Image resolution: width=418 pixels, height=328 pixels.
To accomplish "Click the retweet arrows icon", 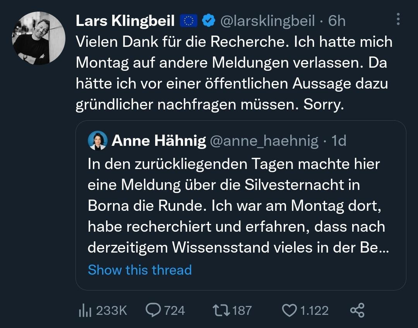I will (x=221, y=310).
